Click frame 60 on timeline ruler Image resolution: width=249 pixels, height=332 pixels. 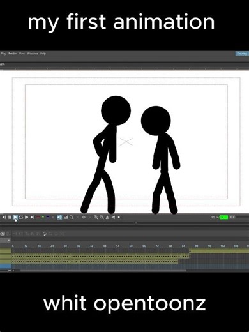coord(131,246)
